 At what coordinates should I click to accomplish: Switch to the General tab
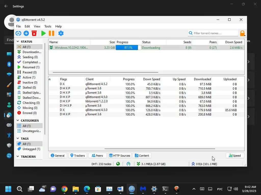[x=58, y=156]
